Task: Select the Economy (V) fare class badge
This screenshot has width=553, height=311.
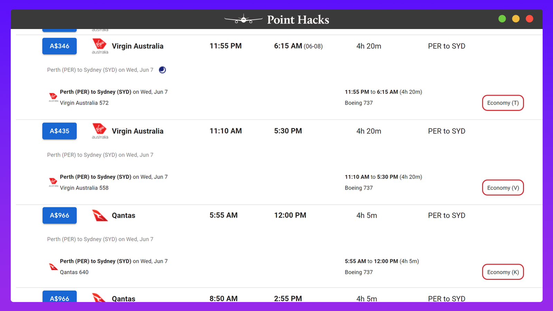Action: coord(503,188)
